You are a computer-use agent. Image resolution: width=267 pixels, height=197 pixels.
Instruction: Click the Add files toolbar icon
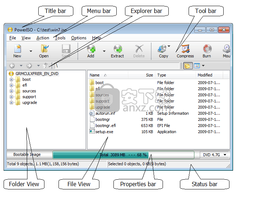[x=91, y=49]
